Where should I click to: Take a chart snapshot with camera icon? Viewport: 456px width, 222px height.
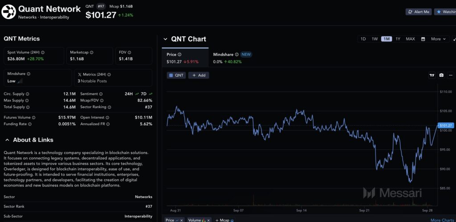[x=441, y=75]
